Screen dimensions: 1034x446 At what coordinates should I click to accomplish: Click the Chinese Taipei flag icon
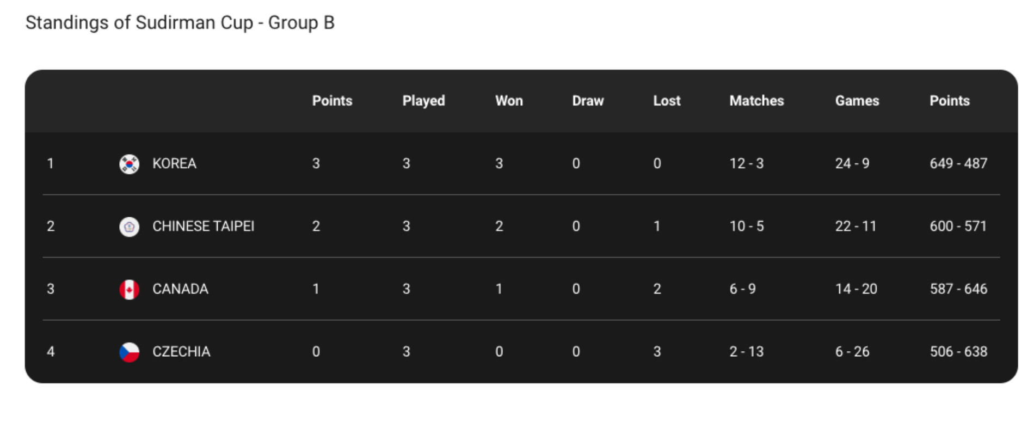[x=129, y=227]
